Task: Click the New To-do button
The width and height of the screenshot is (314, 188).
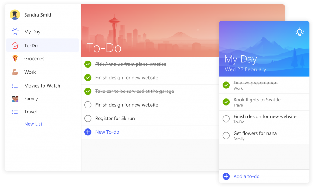Action: 107,132
